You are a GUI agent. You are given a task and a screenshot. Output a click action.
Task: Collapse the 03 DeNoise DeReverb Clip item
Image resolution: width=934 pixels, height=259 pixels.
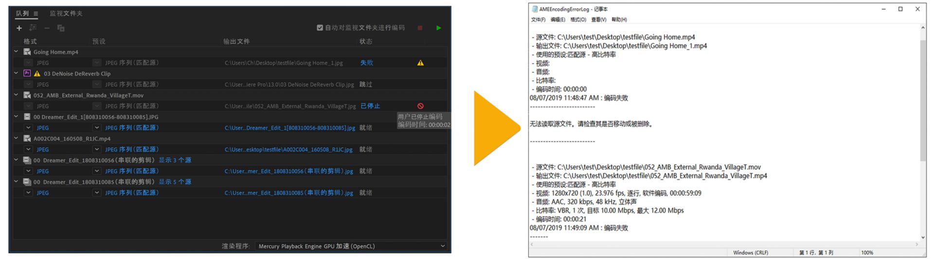pos(16,73)
